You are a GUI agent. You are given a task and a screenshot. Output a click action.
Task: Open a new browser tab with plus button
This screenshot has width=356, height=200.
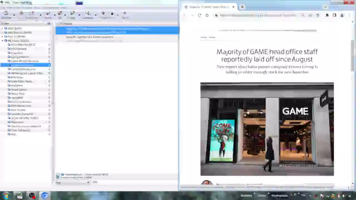click(242, 7)
